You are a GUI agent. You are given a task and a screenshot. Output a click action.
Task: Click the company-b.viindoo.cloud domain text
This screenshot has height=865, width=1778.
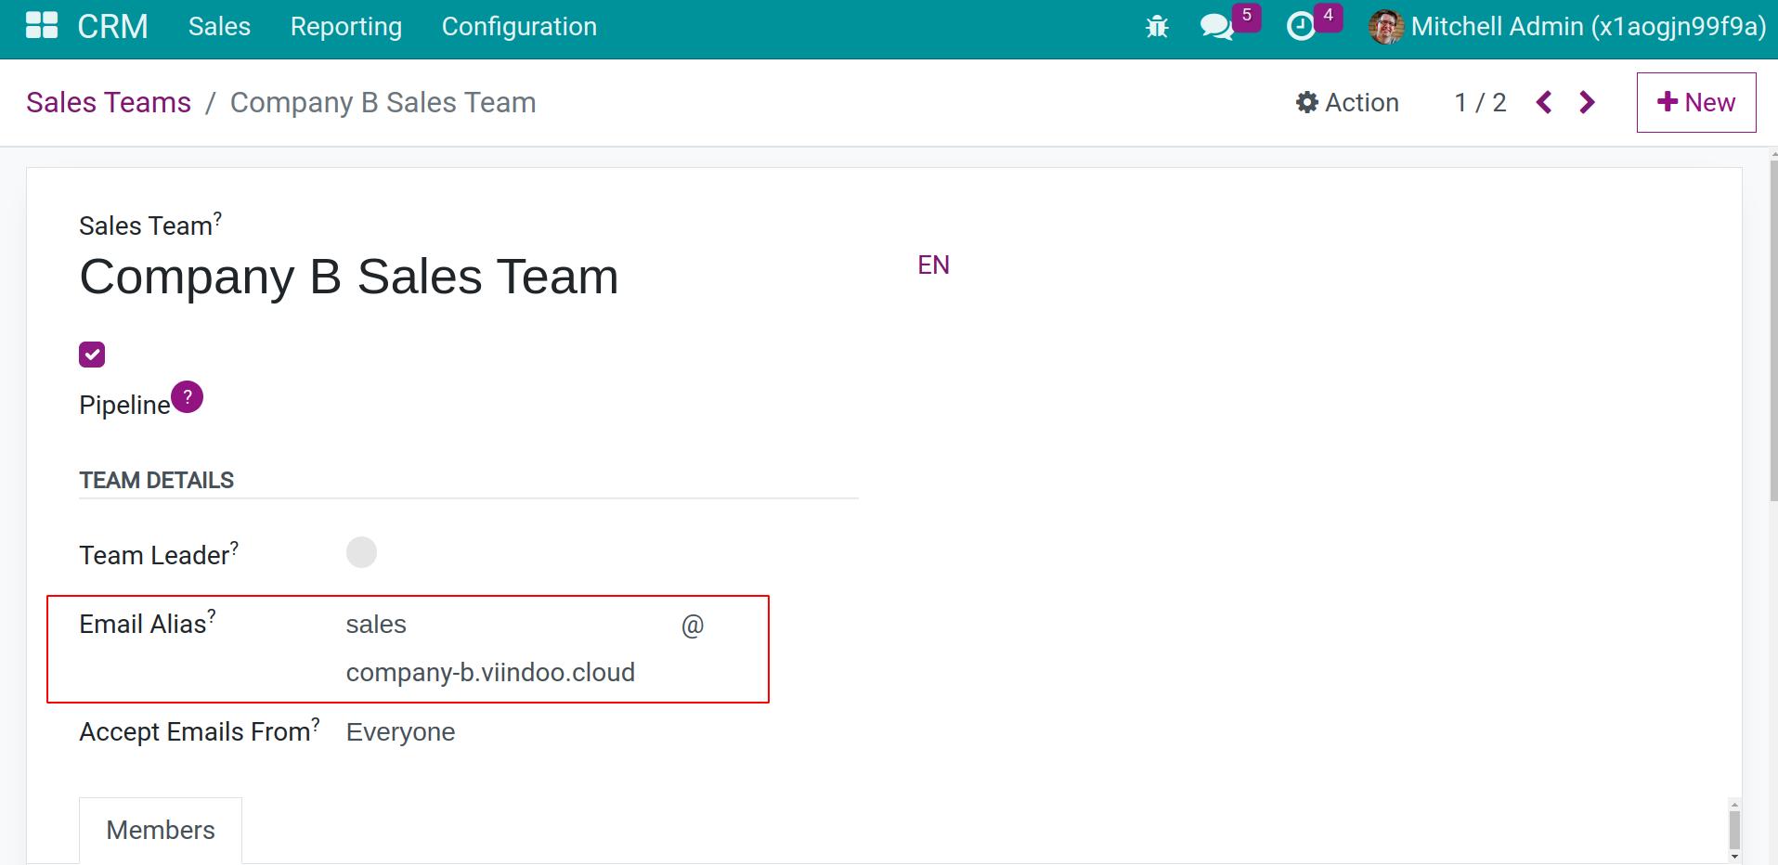tap(490, 672)
